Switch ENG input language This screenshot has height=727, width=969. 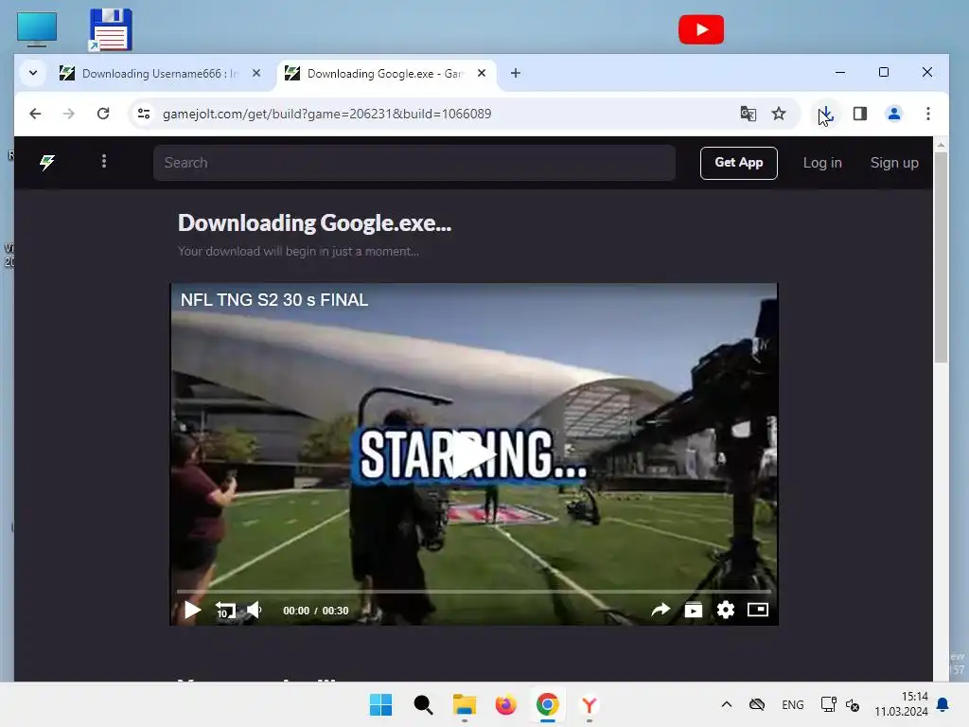click(x=793, y=704)
